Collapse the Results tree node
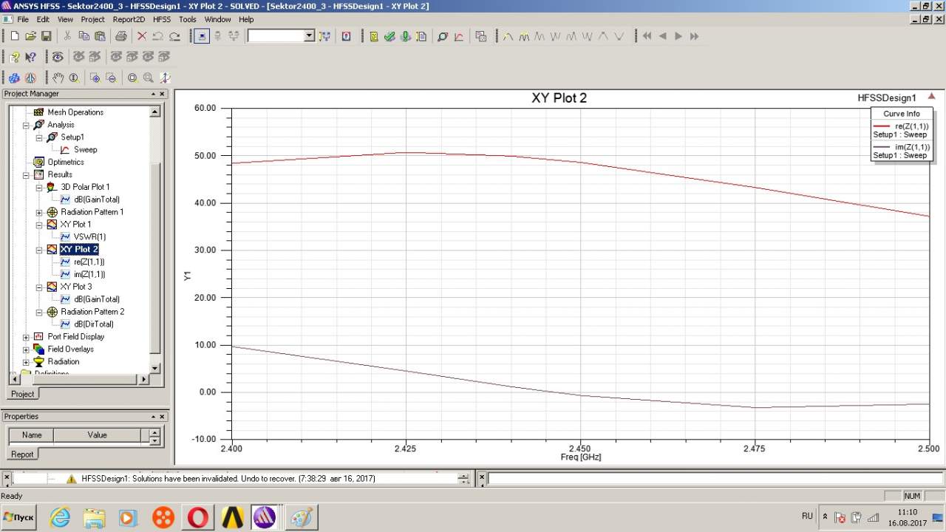The width and height of the screenshot is (946, 532). pos(26,175)
